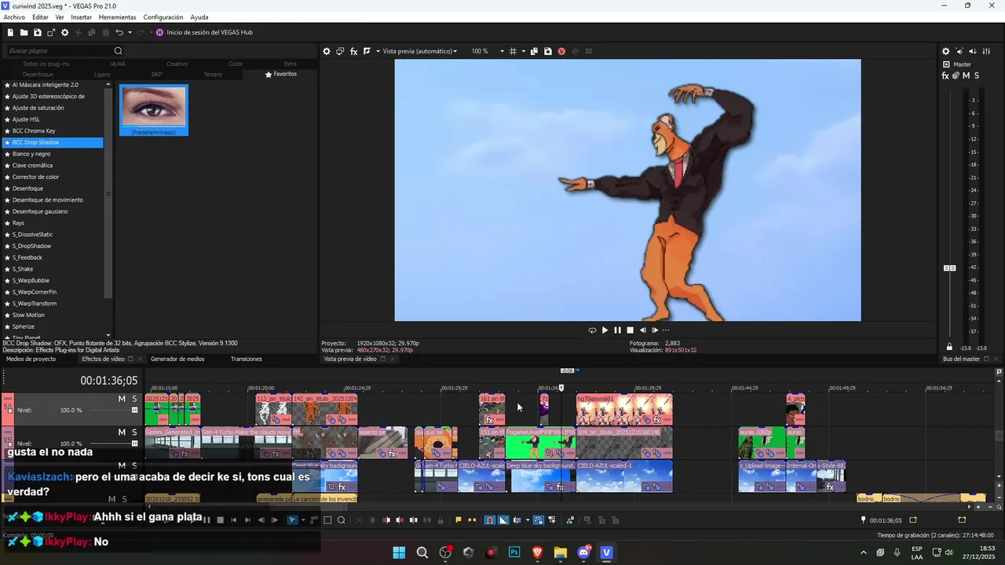Play the preview in Video Preview window
The width and height of the screenshot is (1005, 565).
pos(605,330)
